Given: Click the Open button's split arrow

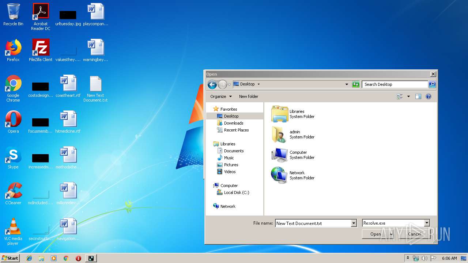Looking at the screenshot, I should click(391, 234).
